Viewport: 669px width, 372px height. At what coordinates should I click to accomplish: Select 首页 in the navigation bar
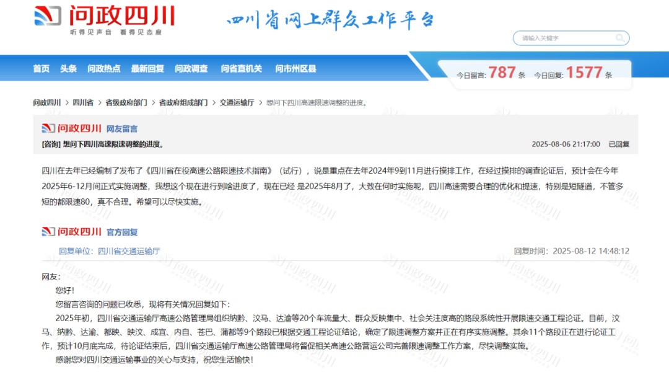tap(41, 68)
